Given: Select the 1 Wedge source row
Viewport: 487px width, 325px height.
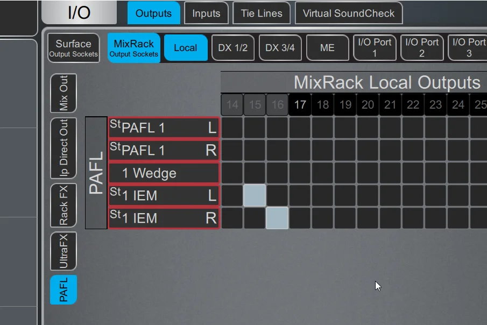Looking at the screenshot, I should (x=164, y=173).
